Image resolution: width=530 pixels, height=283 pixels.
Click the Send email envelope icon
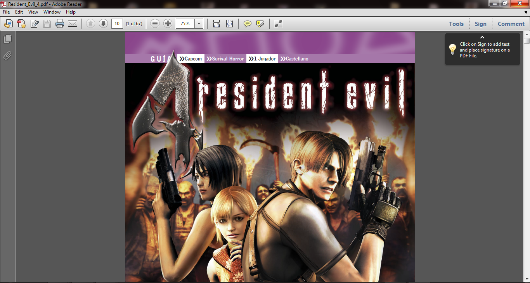[73, 24]
